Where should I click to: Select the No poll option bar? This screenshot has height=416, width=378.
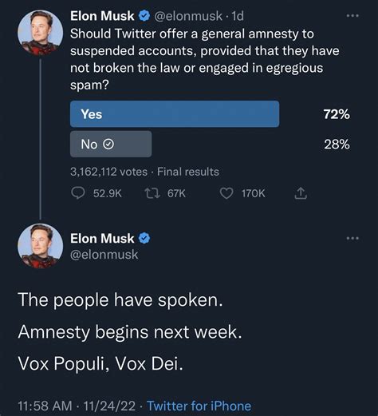tap(111, 144)
